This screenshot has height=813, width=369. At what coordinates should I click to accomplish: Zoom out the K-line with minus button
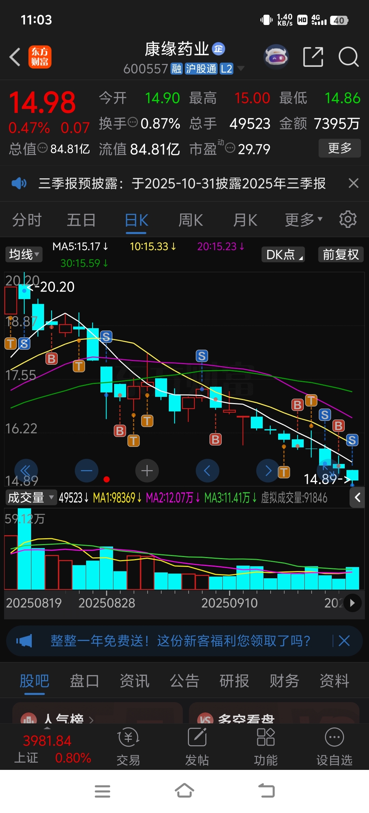[x=86, y=471]
